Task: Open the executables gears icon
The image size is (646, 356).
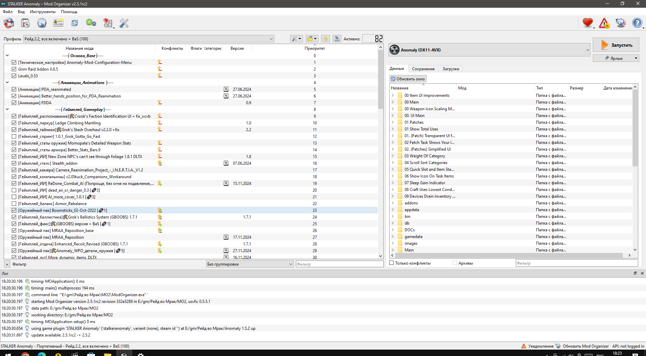Action: pos(91,23)
